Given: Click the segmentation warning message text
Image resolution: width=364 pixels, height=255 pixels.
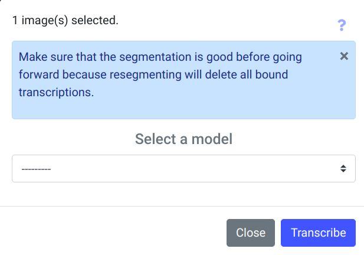Looking at the screenshot, I should [x=160, y=75].
